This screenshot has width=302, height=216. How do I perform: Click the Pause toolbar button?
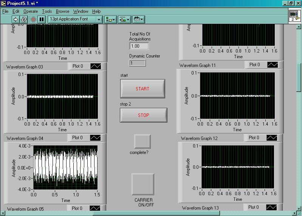(42, 19)
